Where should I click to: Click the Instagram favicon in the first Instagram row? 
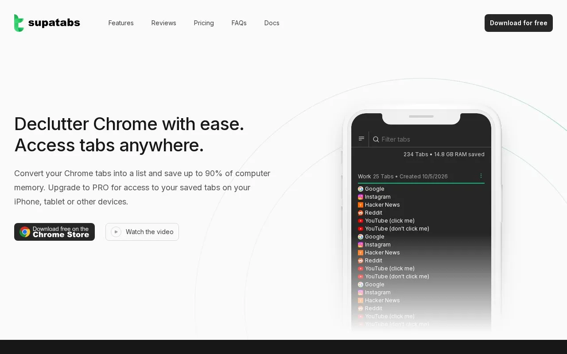(361, 197)
